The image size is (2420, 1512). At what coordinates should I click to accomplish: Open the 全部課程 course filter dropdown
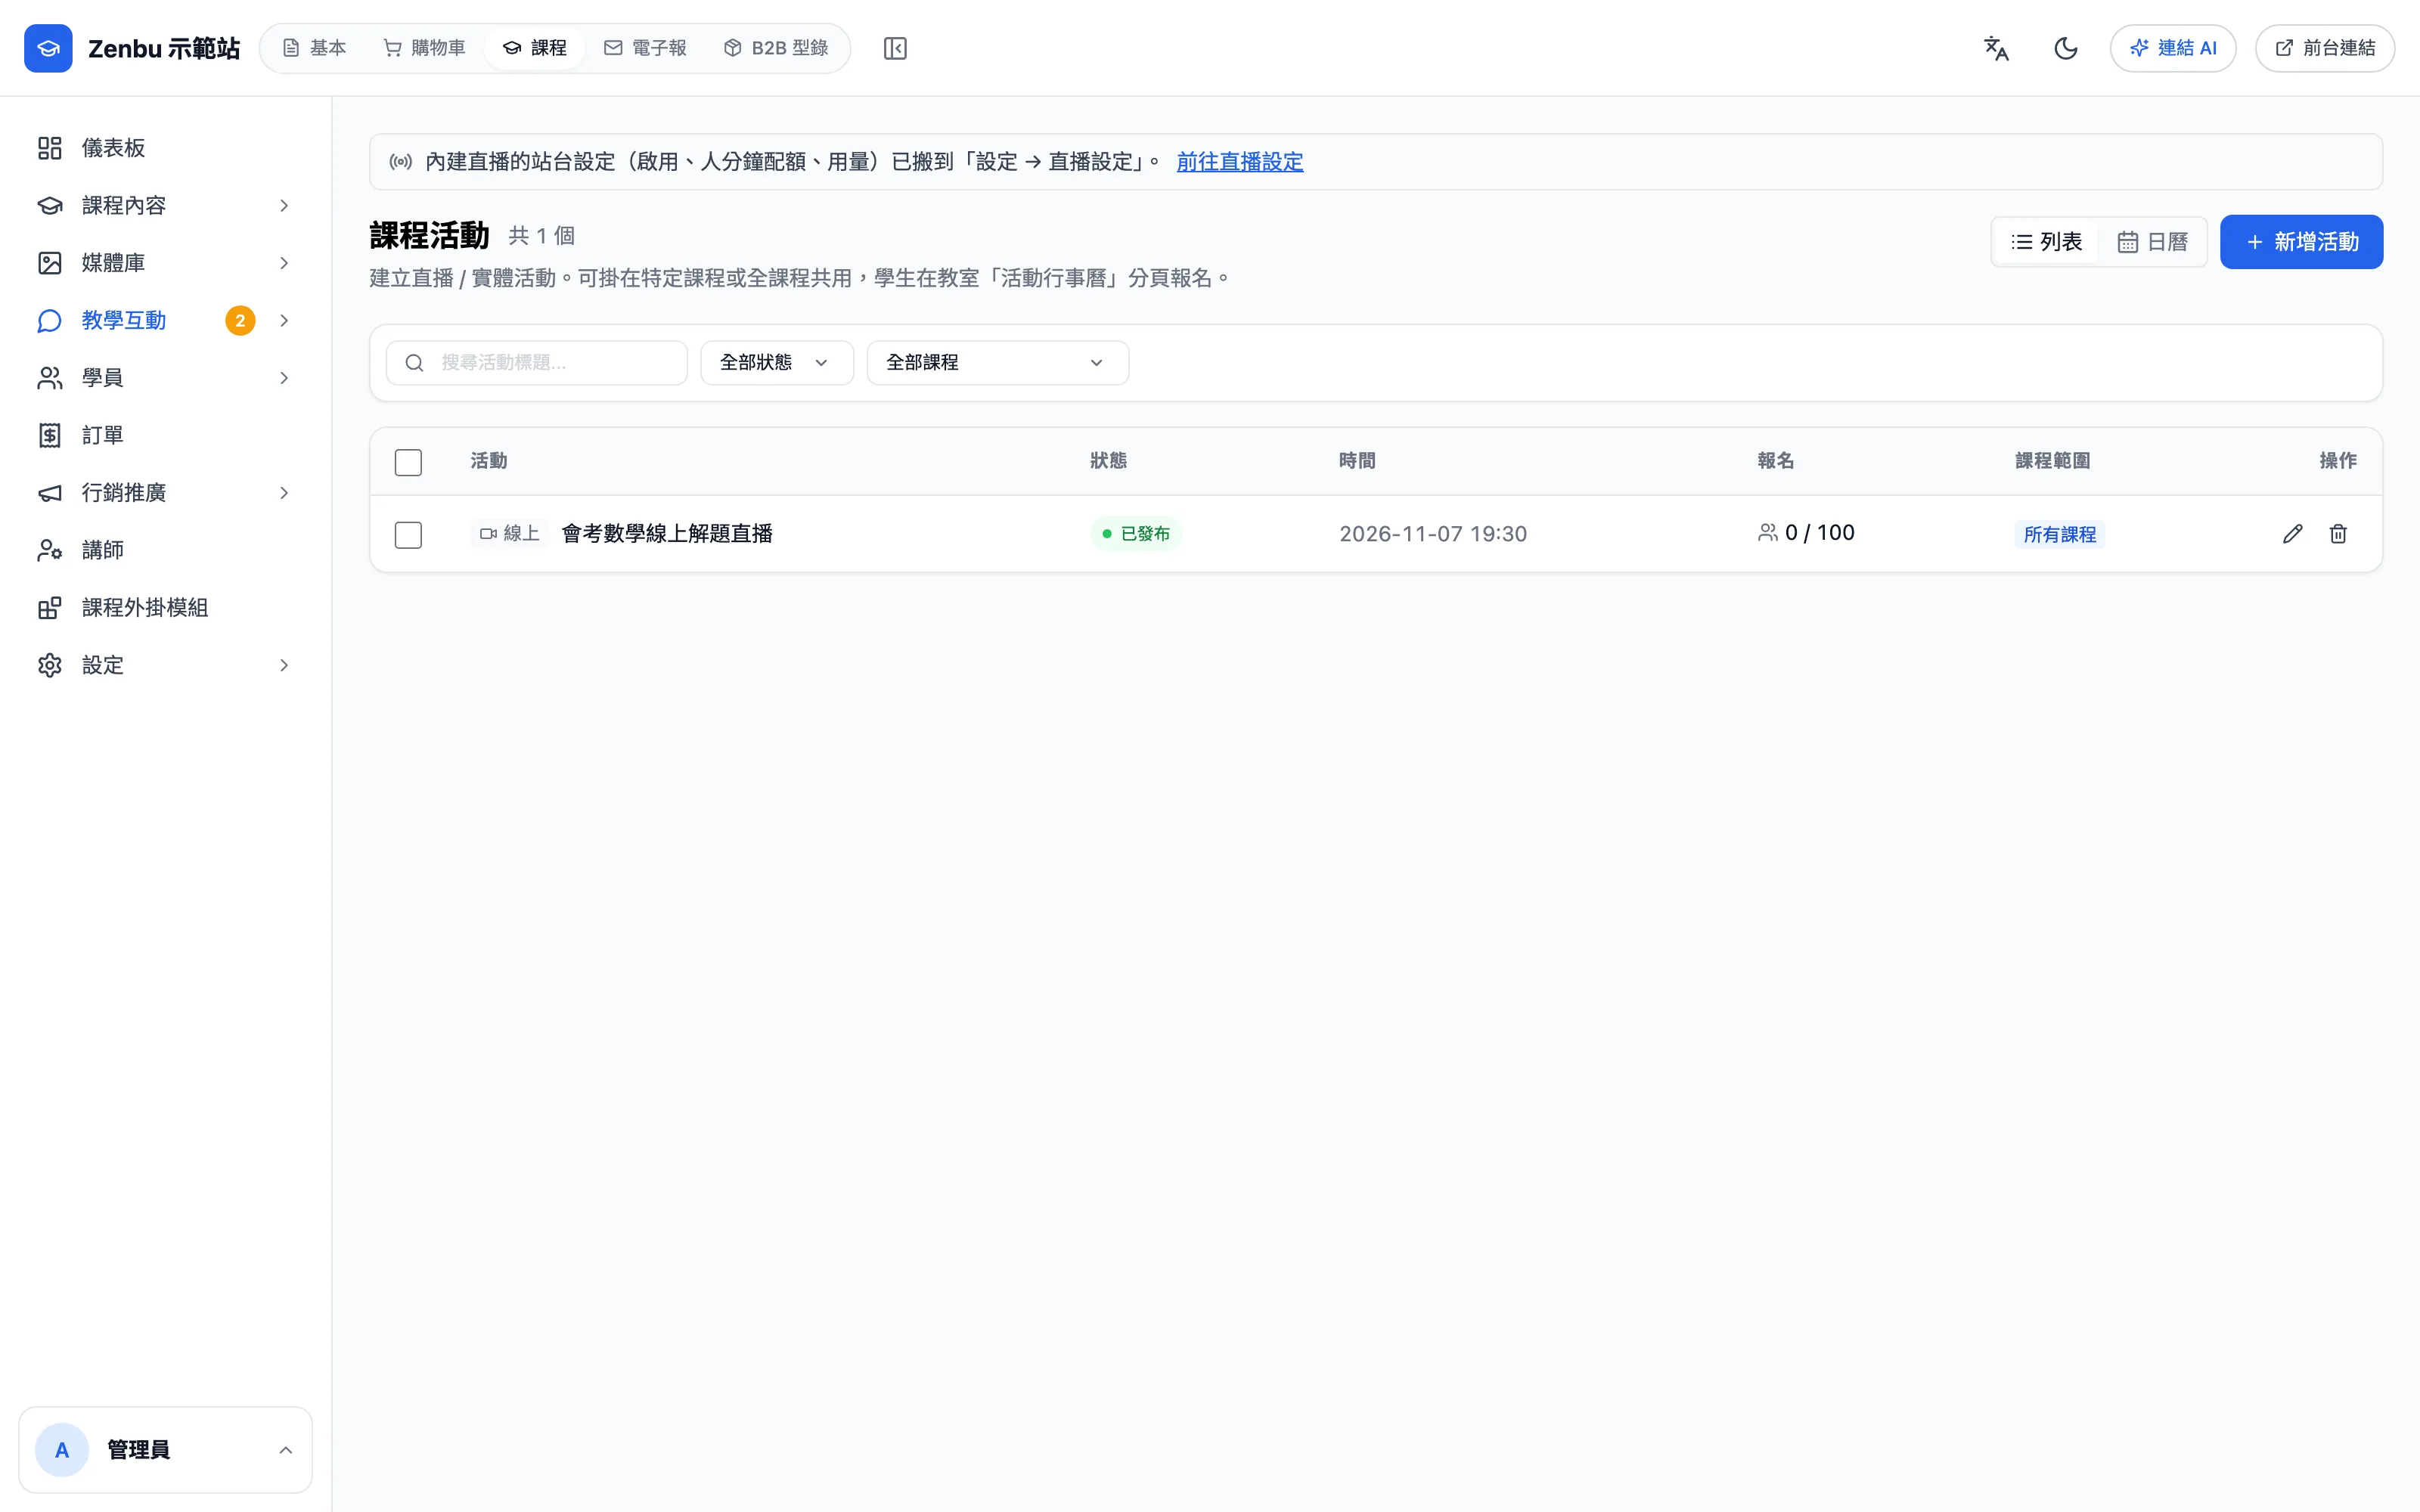coord(998,363)
